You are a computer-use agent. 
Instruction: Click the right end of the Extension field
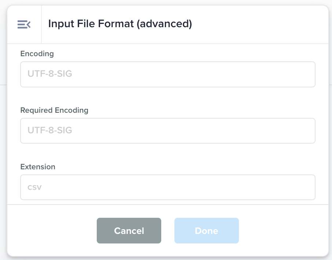tap(304, 187)
